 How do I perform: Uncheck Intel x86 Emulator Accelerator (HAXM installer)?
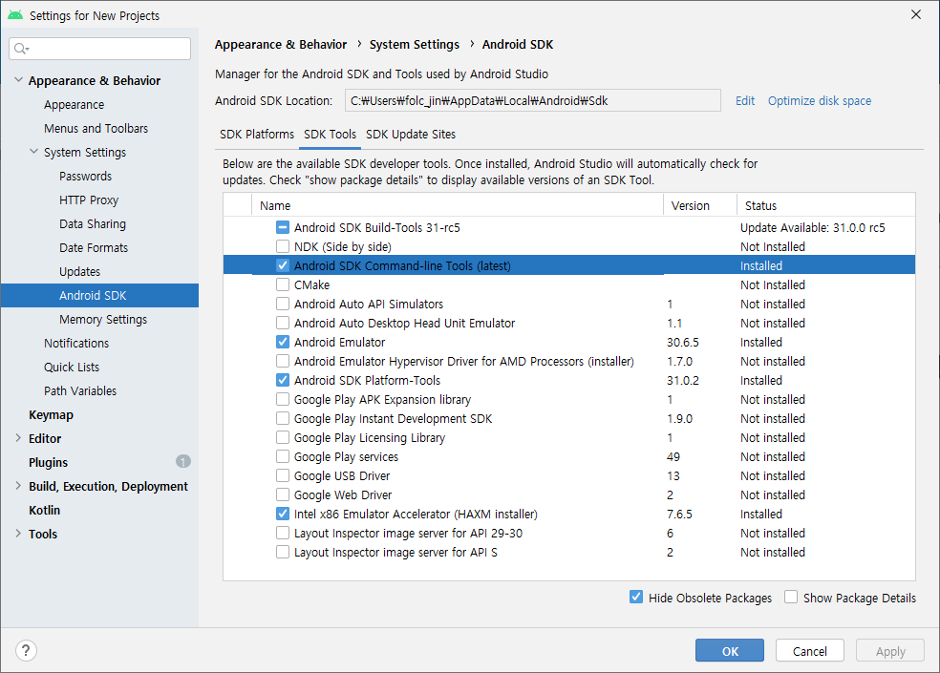click(283, 515)
